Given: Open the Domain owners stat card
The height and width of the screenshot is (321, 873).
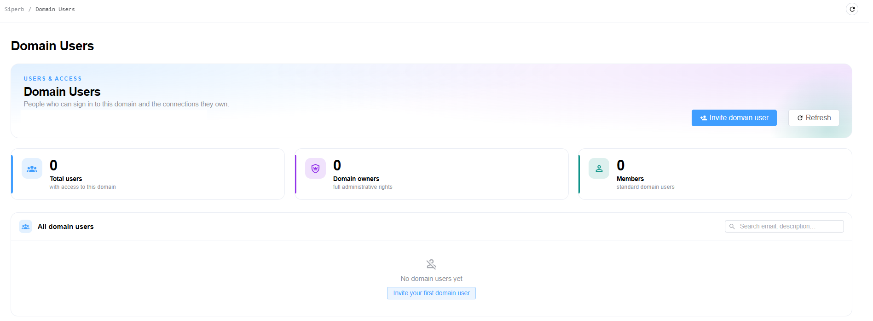Looking at the screenshot, I should point(432,174).
